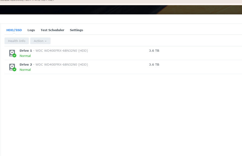
Task: Select the Drive 1 hard disk icon
Action: click(x=12, y=53)
